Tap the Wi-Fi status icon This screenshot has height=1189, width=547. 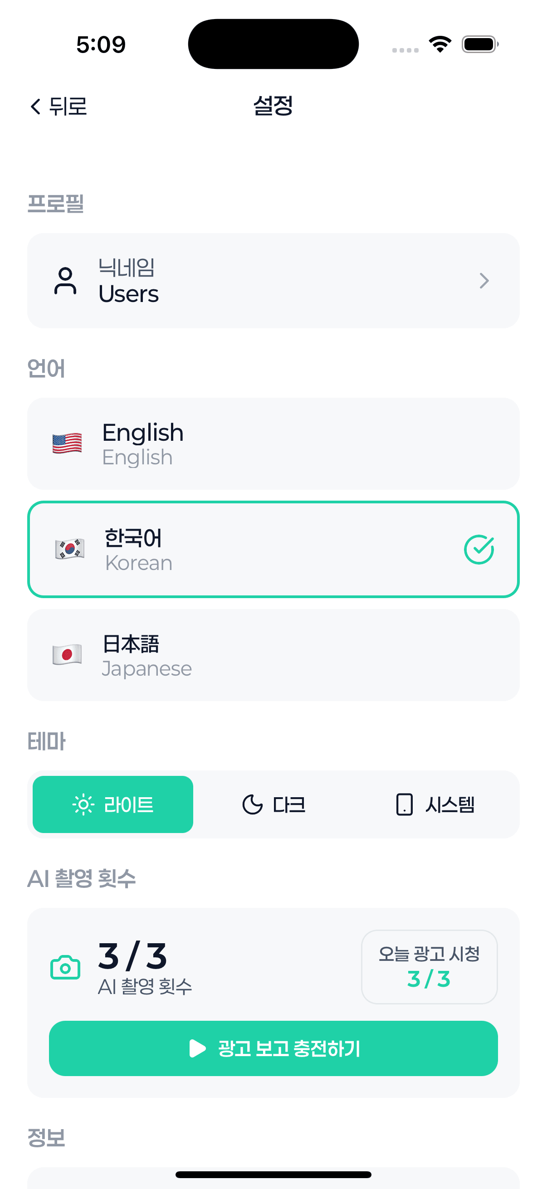pos(440,44)
